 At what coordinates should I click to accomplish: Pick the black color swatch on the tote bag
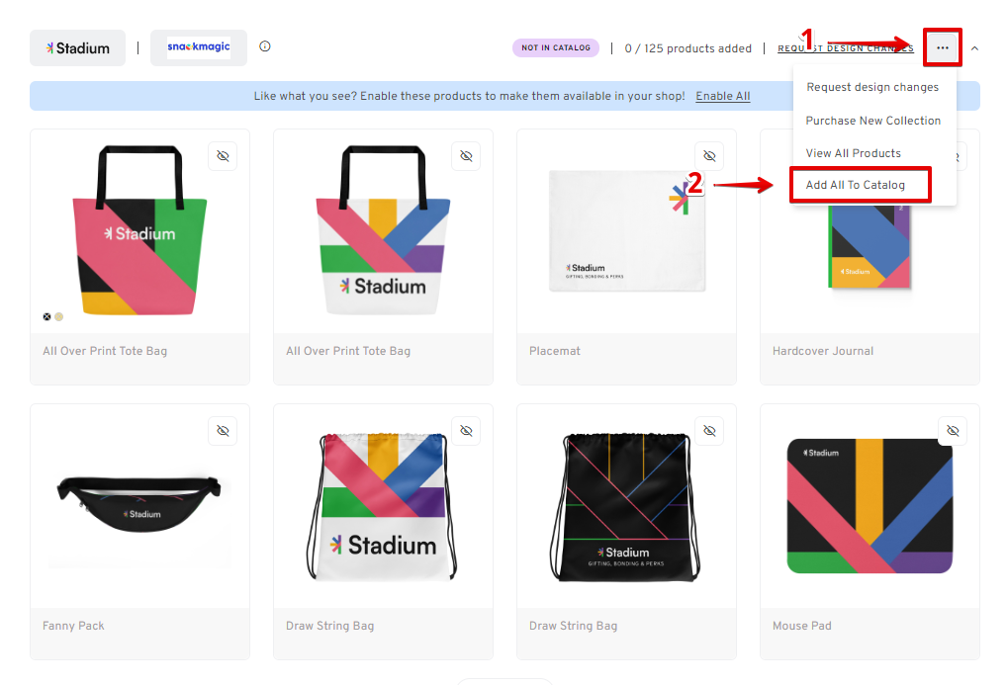[46, 316]
